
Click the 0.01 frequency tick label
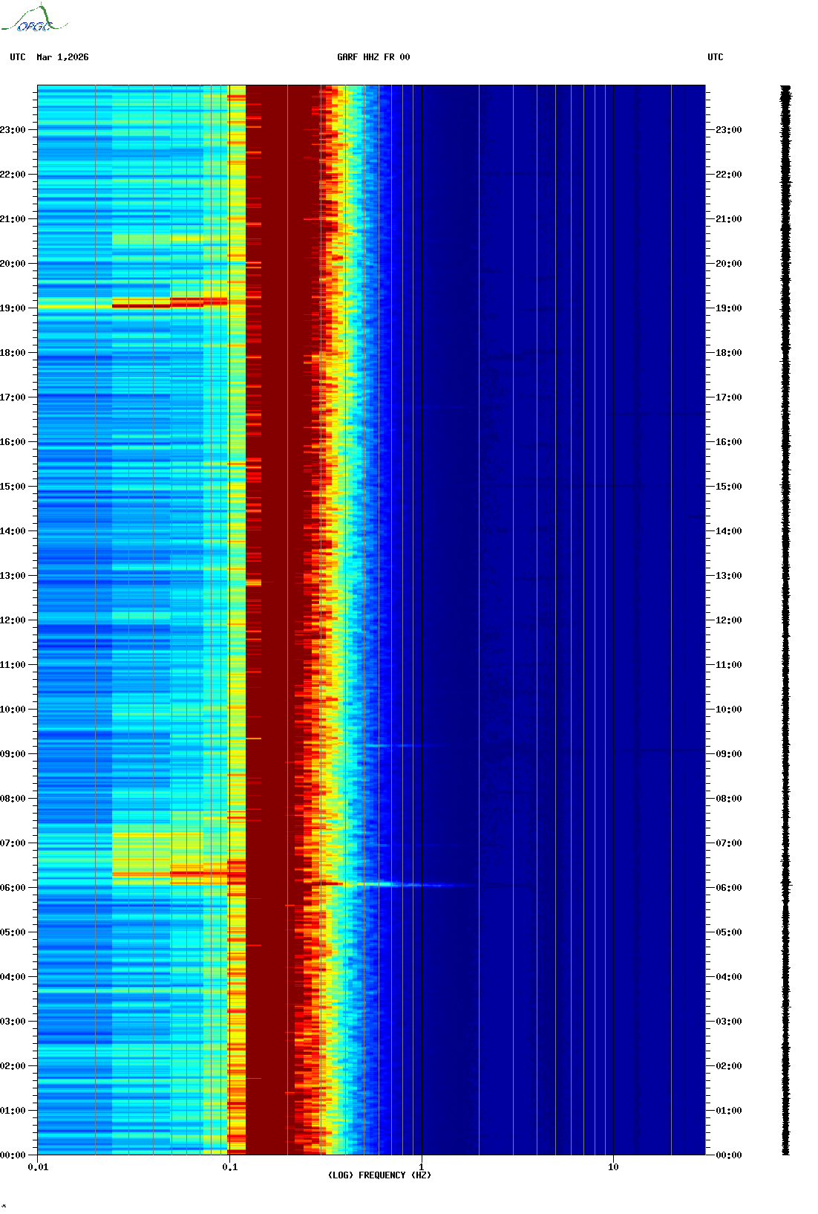pos(38,1166)
